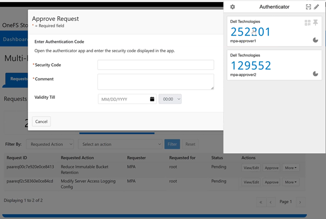Pin the mpa-approver1 account entry
326x219 pixels.
(x=316, y=22)
